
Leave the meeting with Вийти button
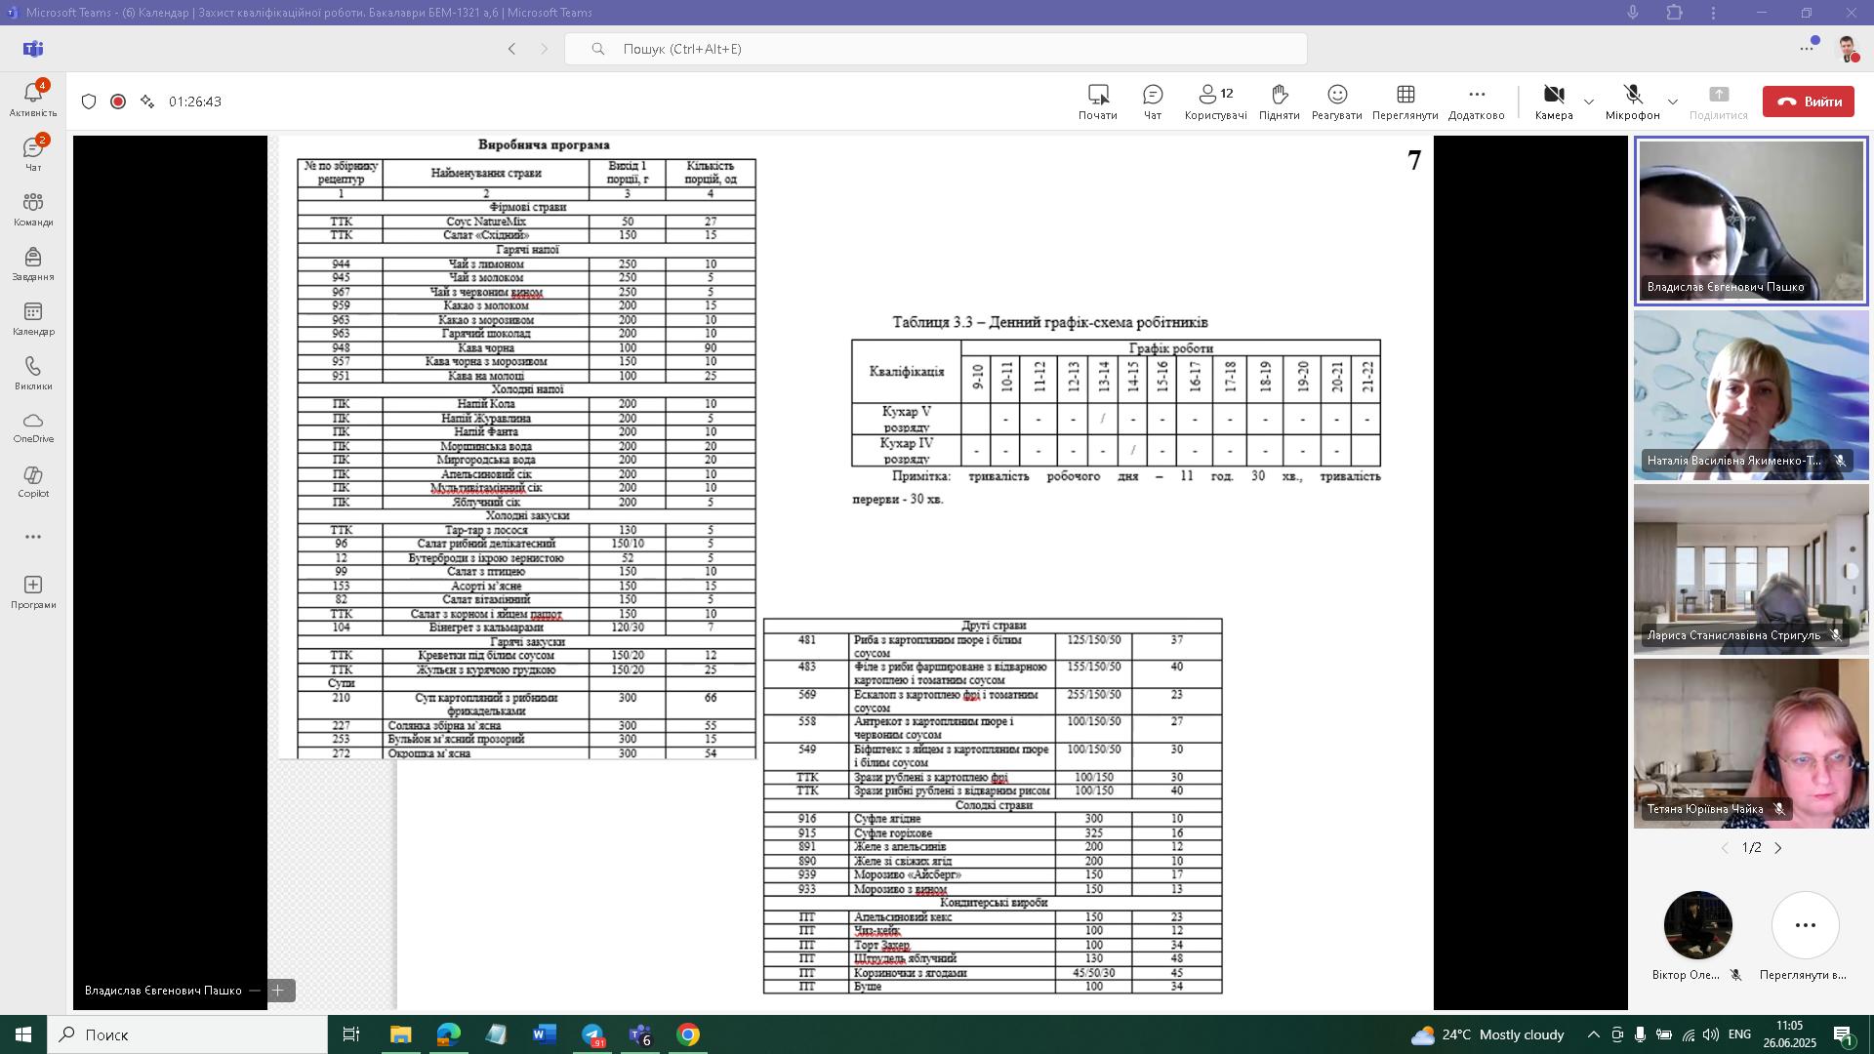(x=1808, y=101)
